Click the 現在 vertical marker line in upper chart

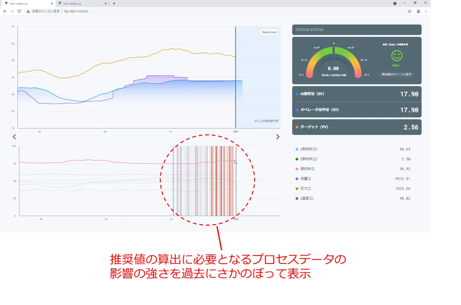[236, 77]
